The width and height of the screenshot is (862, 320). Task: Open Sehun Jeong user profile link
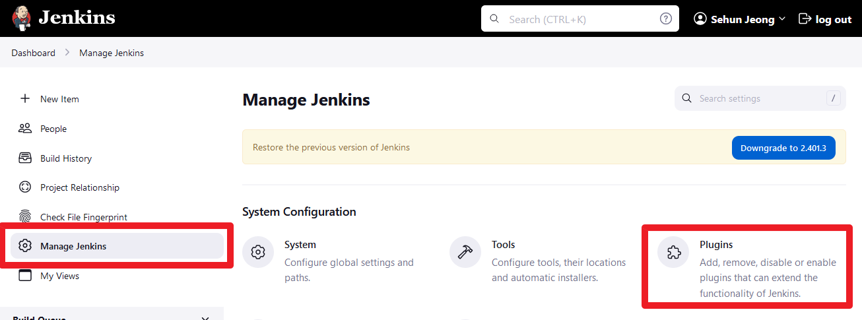pyautogui.click(x=743, y=20)
